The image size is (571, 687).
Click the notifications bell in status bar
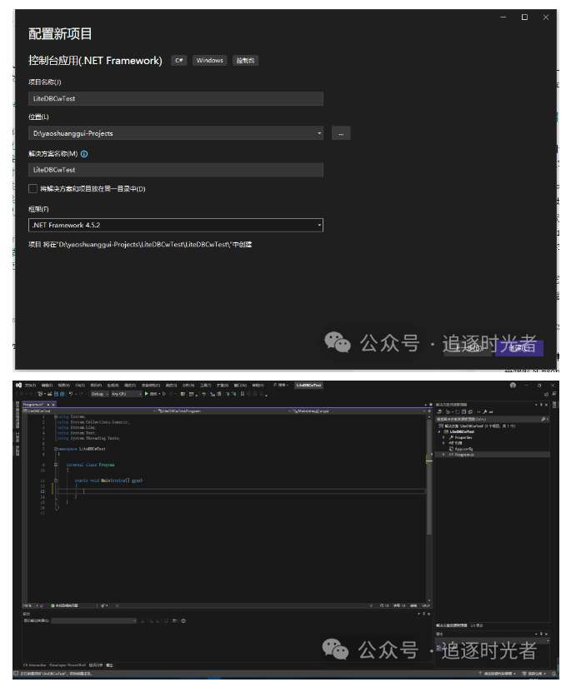[553, 674]
